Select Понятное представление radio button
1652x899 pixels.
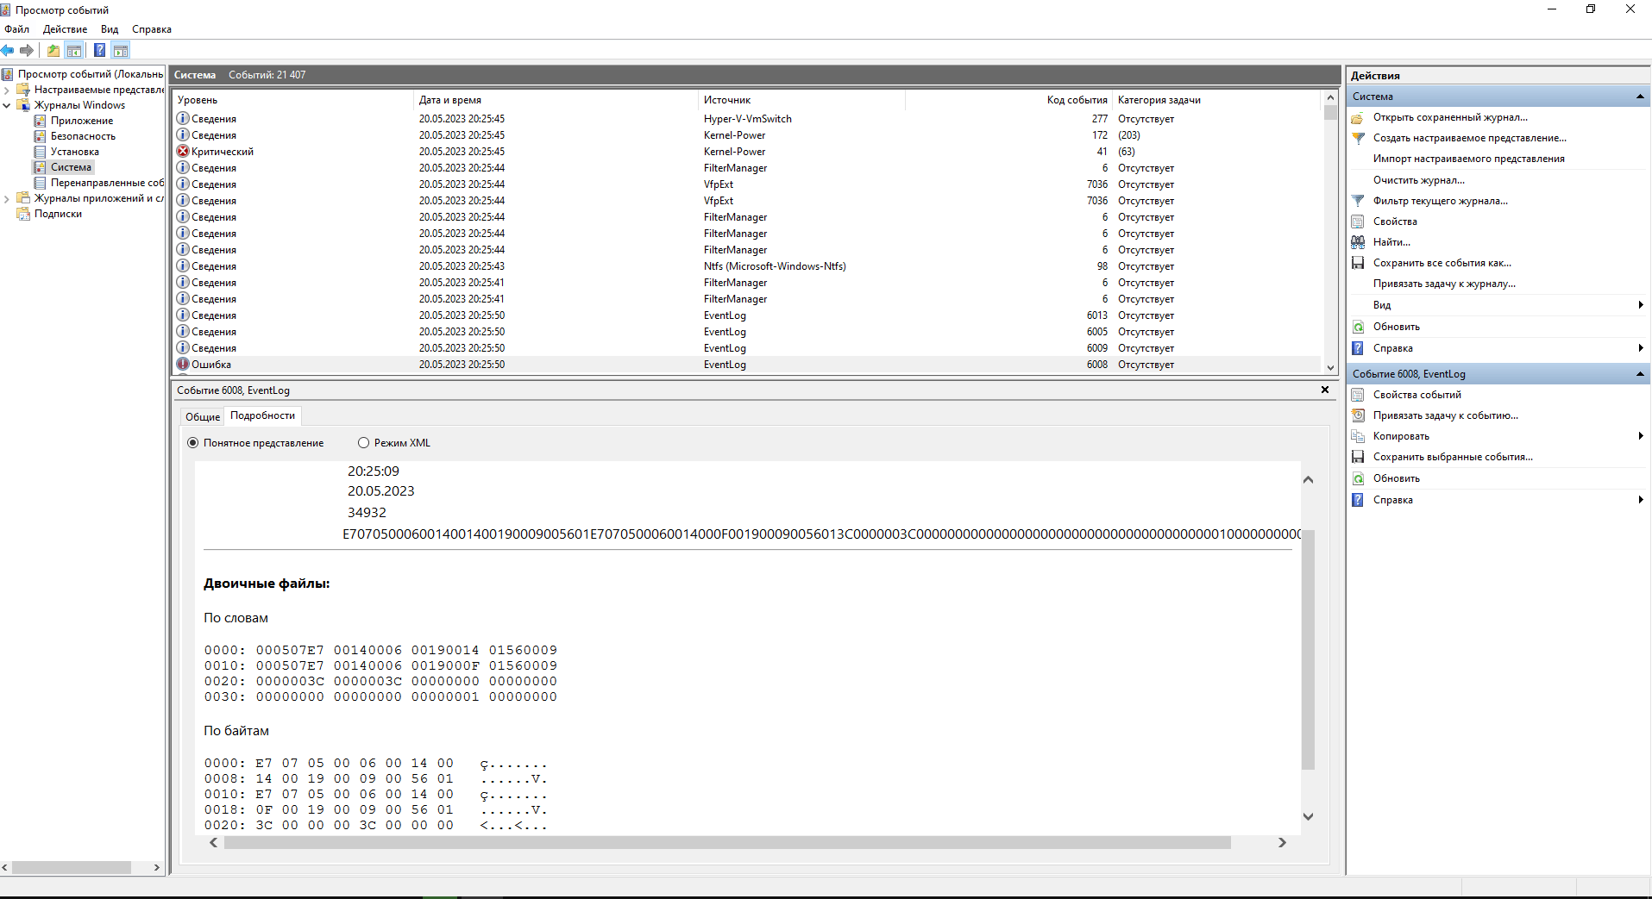pos(192,443)
